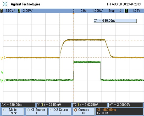This screenshot has width=144, height=116.
Task: Click the ΔY = 3.00000V readout
Action: (126, 105)
